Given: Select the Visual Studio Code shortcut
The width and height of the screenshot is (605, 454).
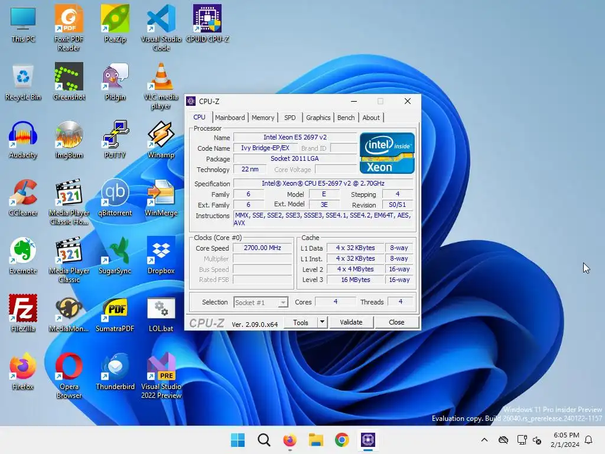Looking at the screenshot, I should [x=161, y=28].
